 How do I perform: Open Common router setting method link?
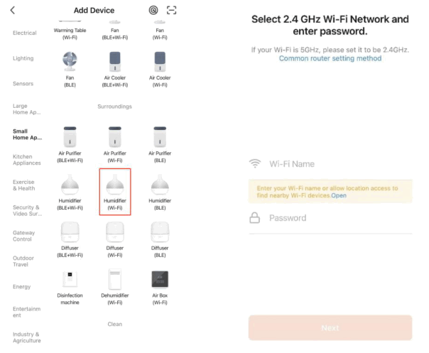click(x=330, y=58)
